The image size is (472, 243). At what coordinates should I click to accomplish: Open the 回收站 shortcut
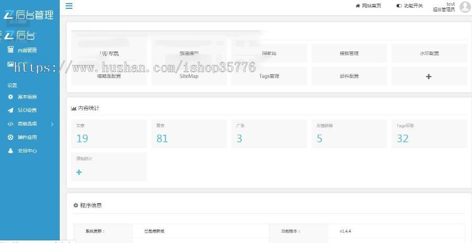(x=269, y=53)
